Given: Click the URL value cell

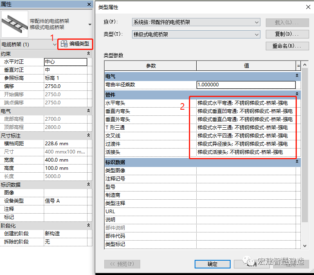Looking at the screenshot, I should [246, 212].
